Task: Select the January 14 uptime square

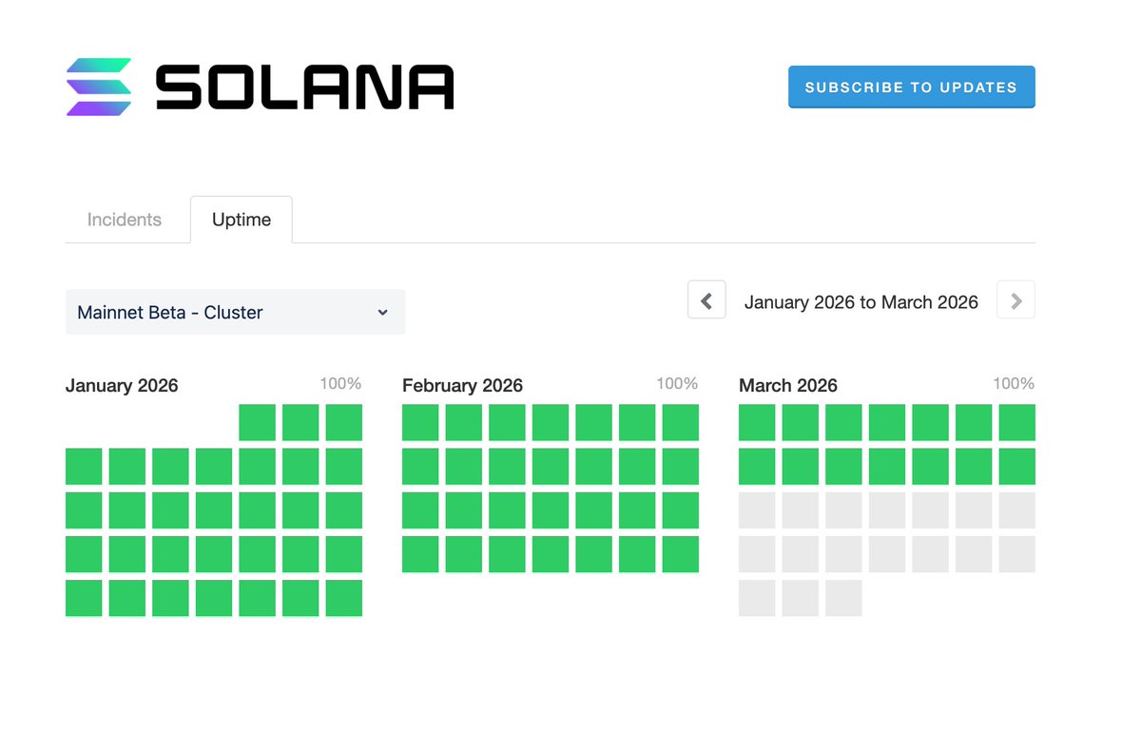Action: tap(214, 510)
